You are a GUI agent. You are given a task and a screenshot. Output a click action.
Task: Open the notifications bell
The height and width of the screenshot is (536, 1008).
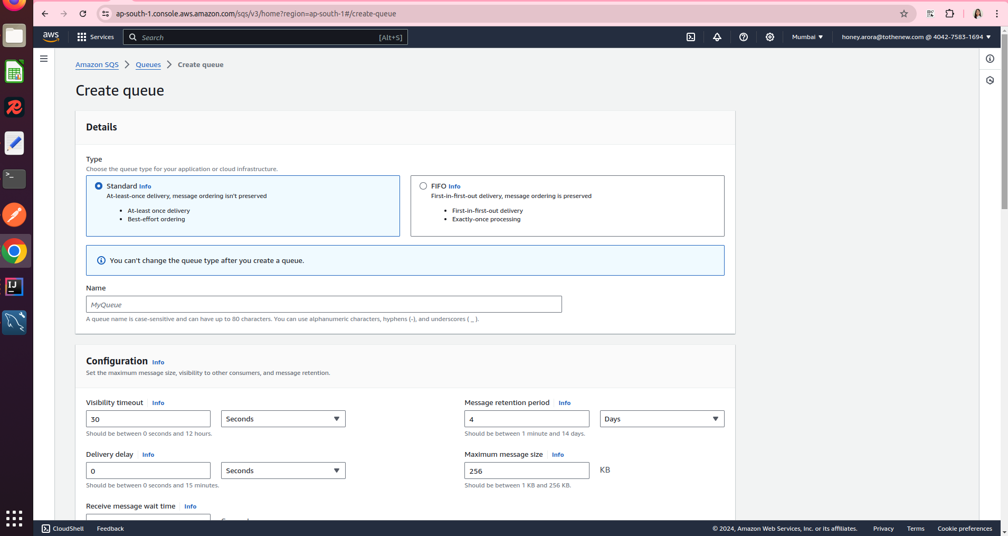[x=717, y=37]
